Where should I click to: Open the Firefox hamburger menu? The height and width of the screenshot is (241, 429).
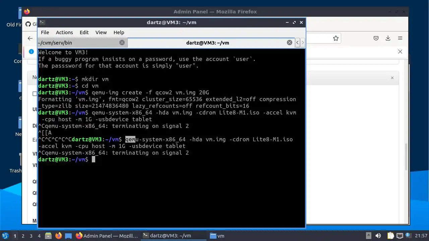[400, 38]
